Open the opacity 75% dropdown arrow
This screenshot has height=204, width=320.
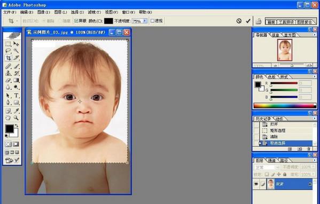click(145, 21)
